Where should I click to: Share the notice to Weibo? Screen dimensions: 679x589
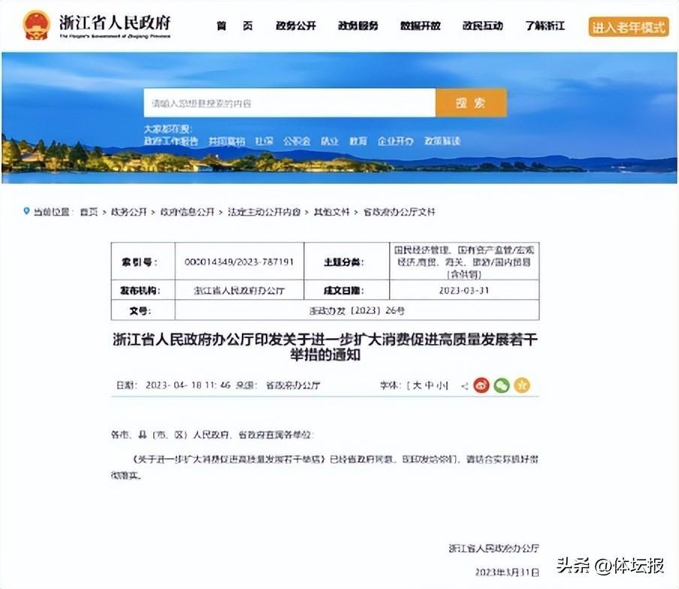481,385
